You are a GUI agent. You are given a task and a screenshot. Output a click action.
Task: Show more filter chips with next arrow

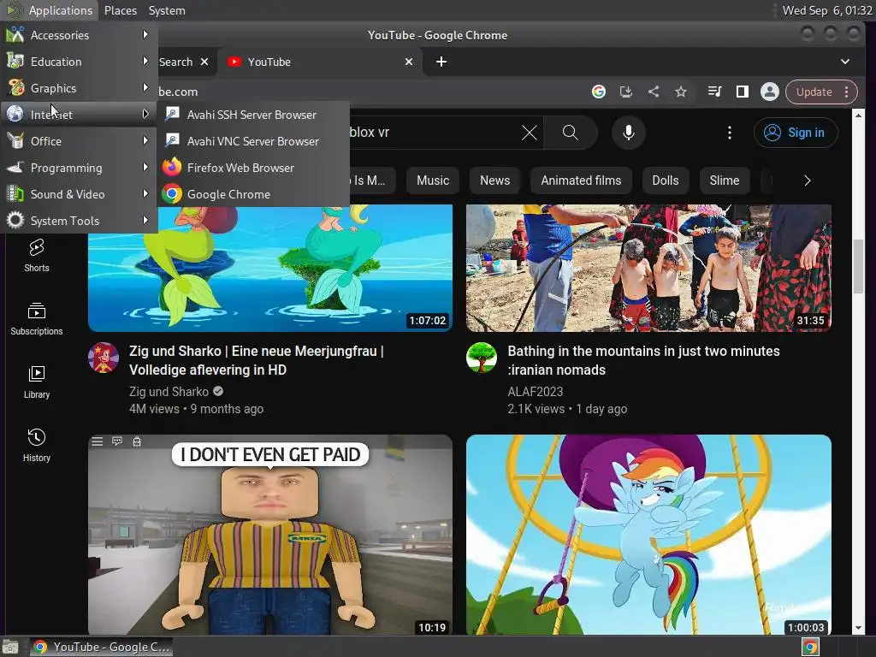(x=807, y=181)
